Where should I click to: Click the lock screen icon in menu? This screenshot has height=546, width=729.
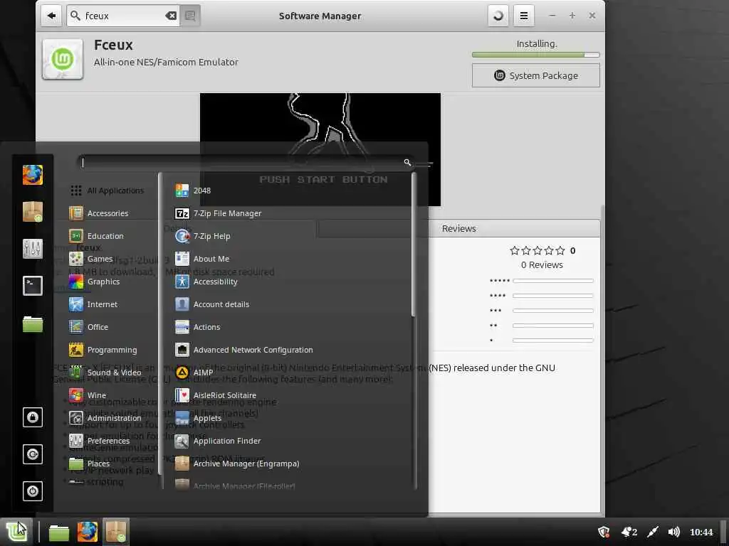tap(33, 417)
